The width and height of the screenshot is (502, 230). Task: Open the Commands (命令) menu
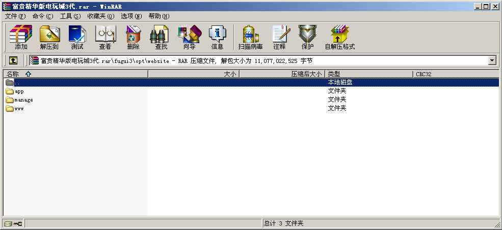click(x=43, y=16)
